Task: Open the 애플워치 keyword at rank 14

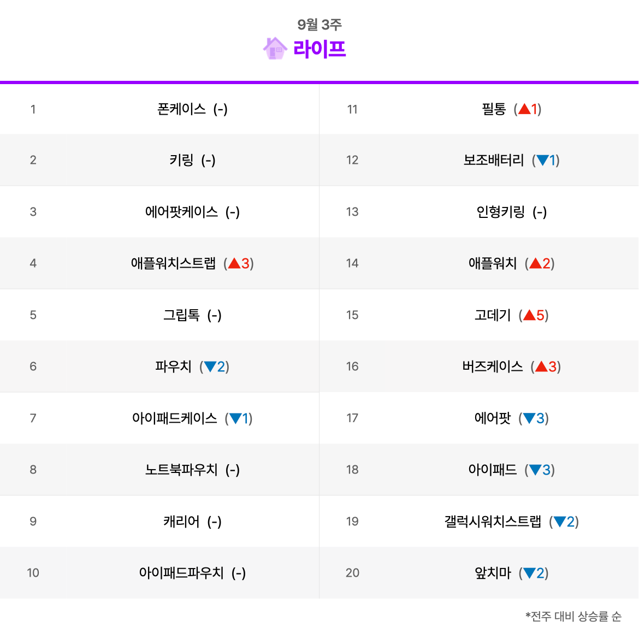Action: point(493,263)
